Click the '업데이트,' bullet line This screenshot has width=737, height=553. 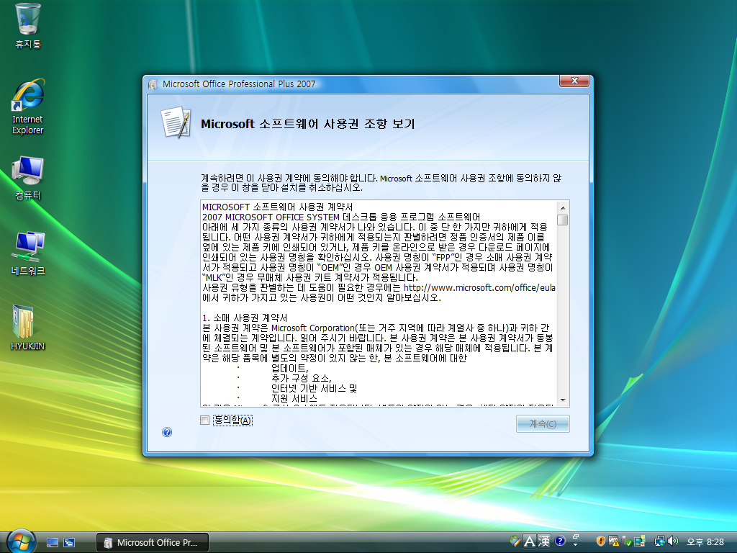(x=289, y=368)
